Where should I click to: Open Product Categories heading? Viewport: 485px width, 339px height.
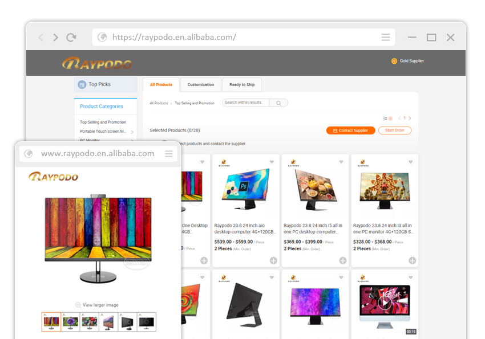[x=102, y=106]
